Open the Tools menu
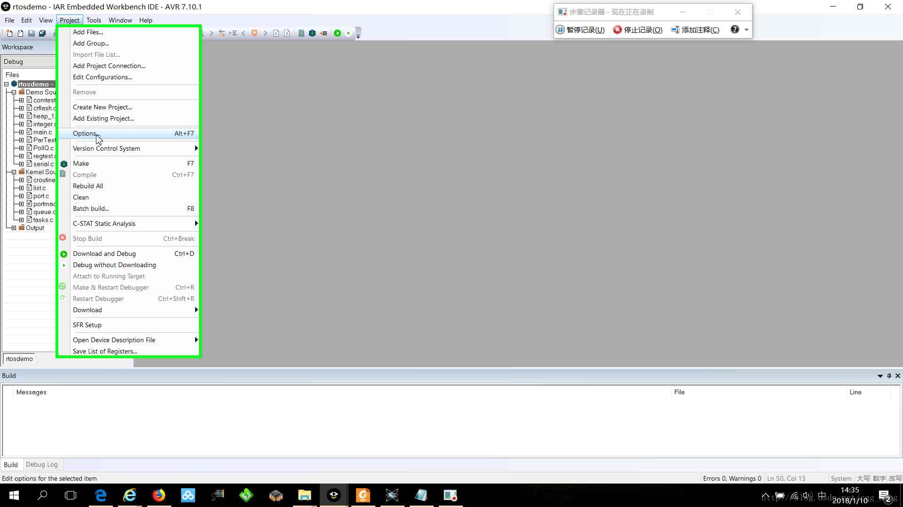 click(x=94, y=20)
